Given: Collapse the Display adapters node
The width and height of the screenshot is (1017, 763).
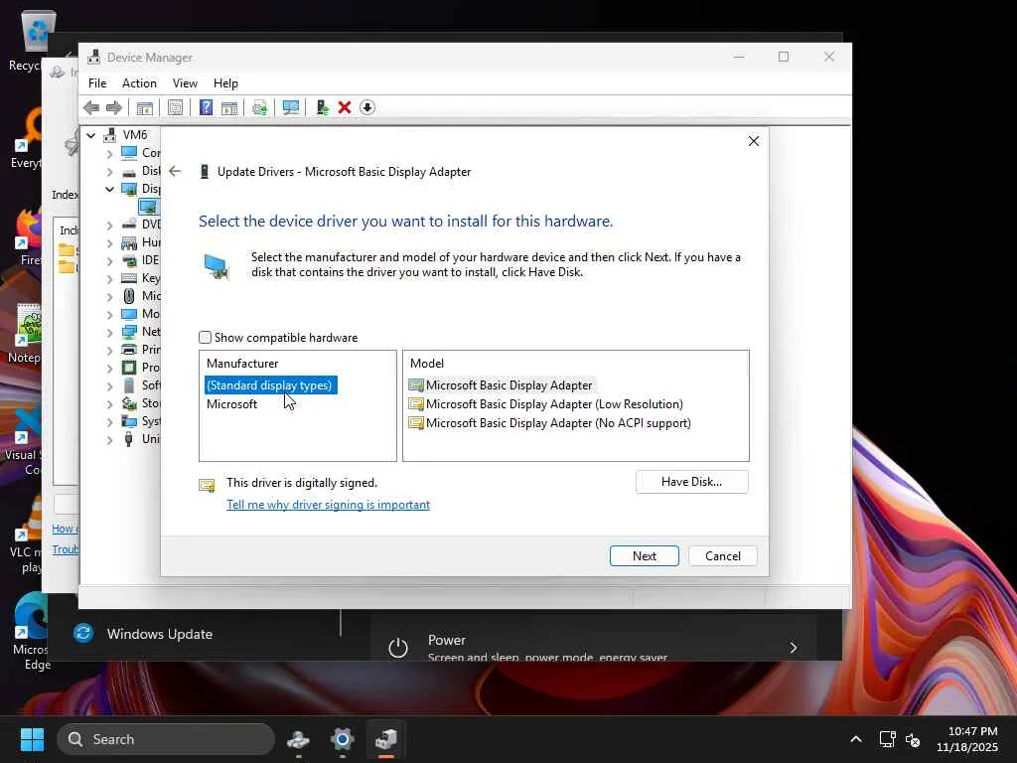Looking at the screenshot, I should click(x=109, y=190).
